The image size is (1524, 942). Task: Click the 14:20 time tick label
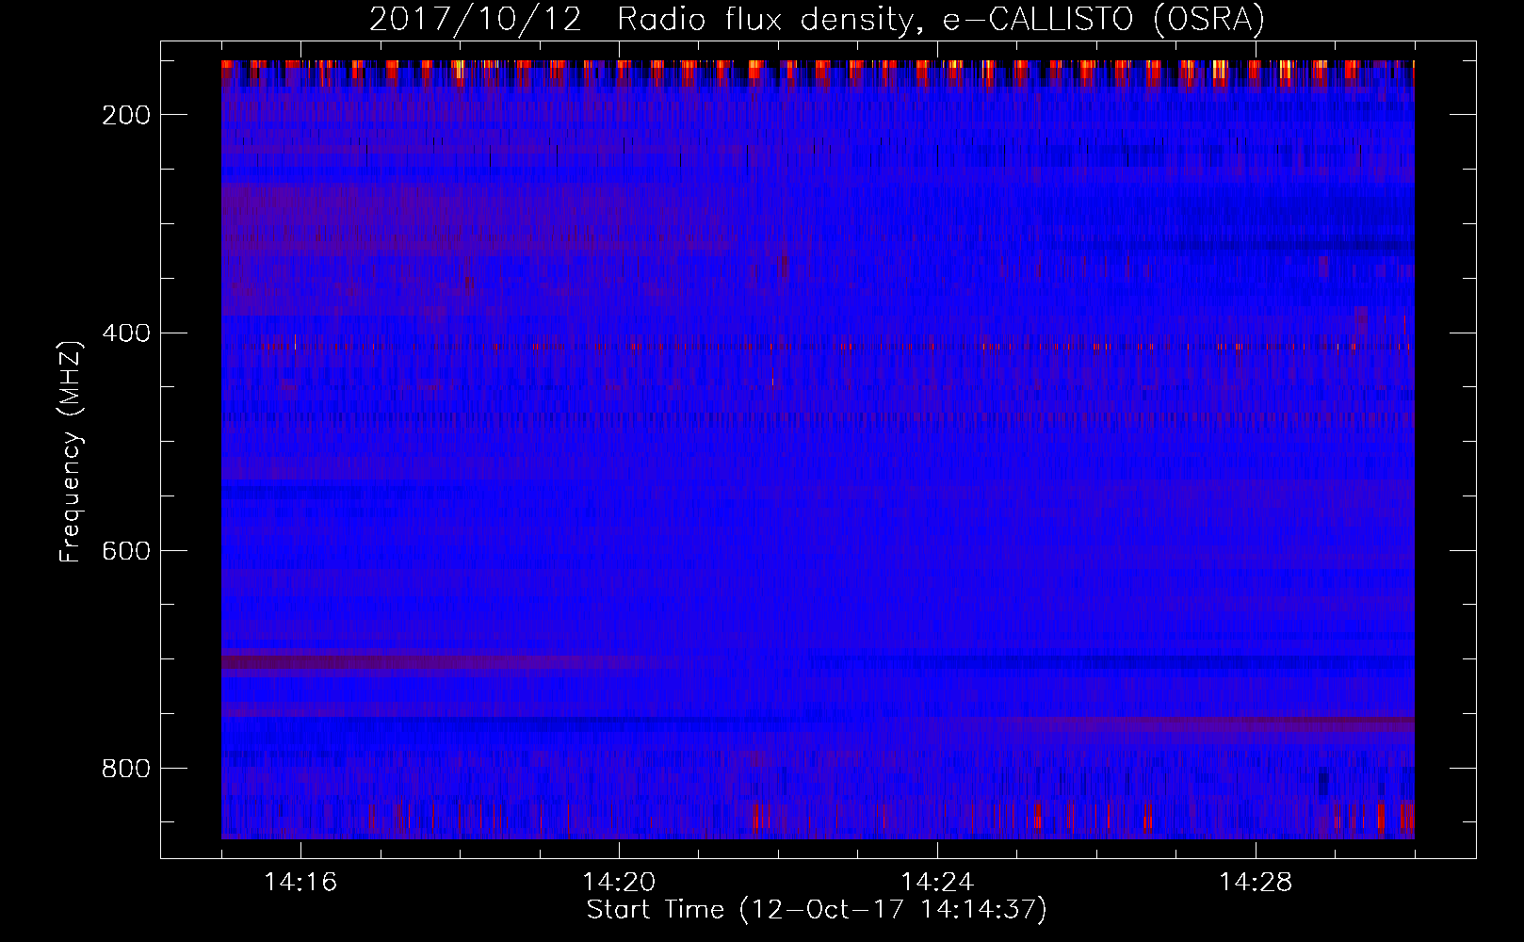pos(619,883)
